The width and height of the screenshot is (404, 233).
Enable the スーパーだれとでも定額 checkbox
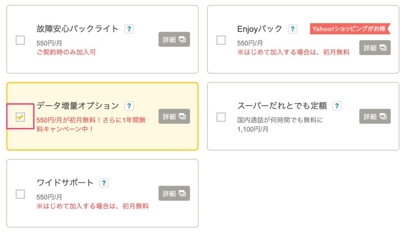tap(221, 117)
